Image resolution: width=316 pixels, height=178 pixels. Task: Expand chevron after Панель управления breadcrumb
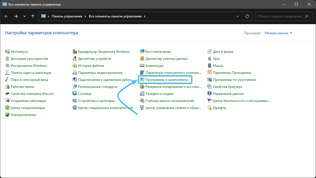[85, 16]
